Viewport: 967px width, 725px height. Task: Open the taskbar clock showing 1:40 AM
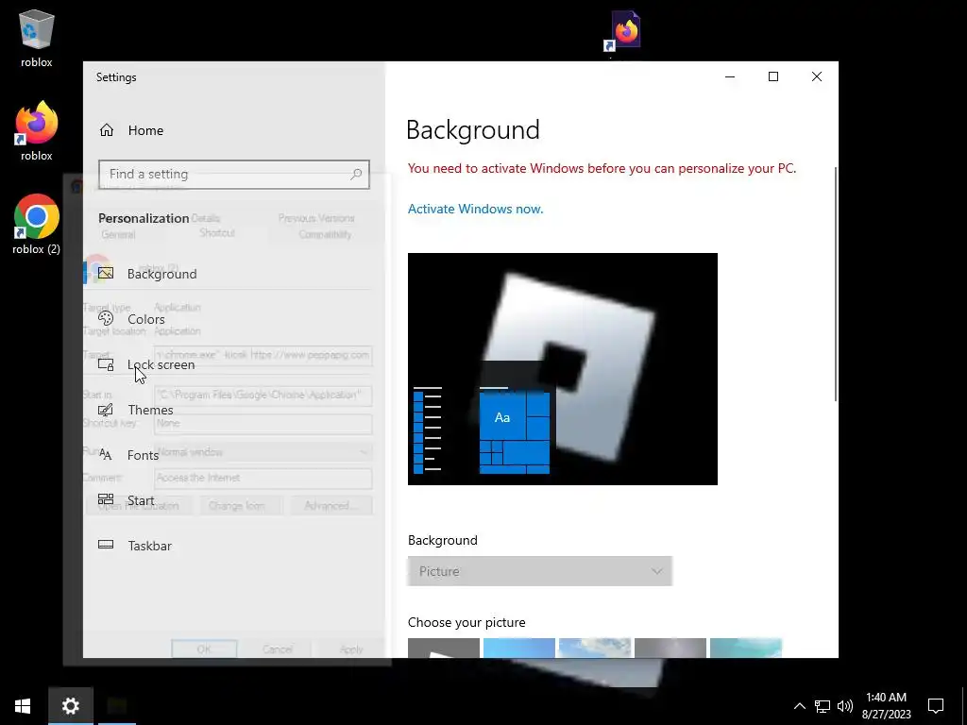886,706
